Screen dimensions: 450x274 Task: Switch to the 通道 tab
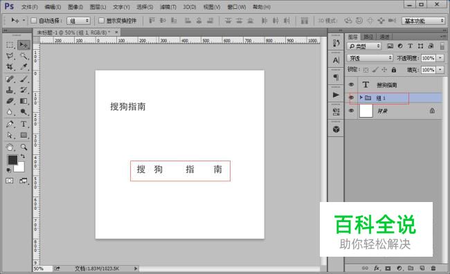click(x=384, y=37)
